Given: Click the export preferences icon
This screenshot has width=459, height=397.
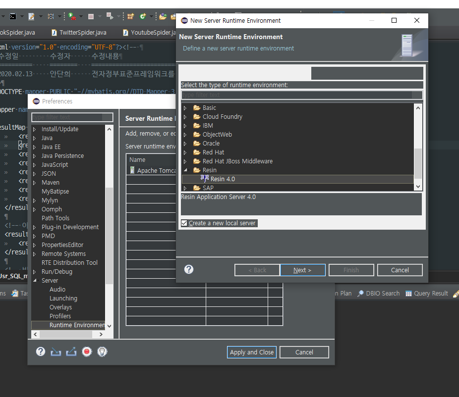Looking at the screenshot, I should click(x=71, y=351).
